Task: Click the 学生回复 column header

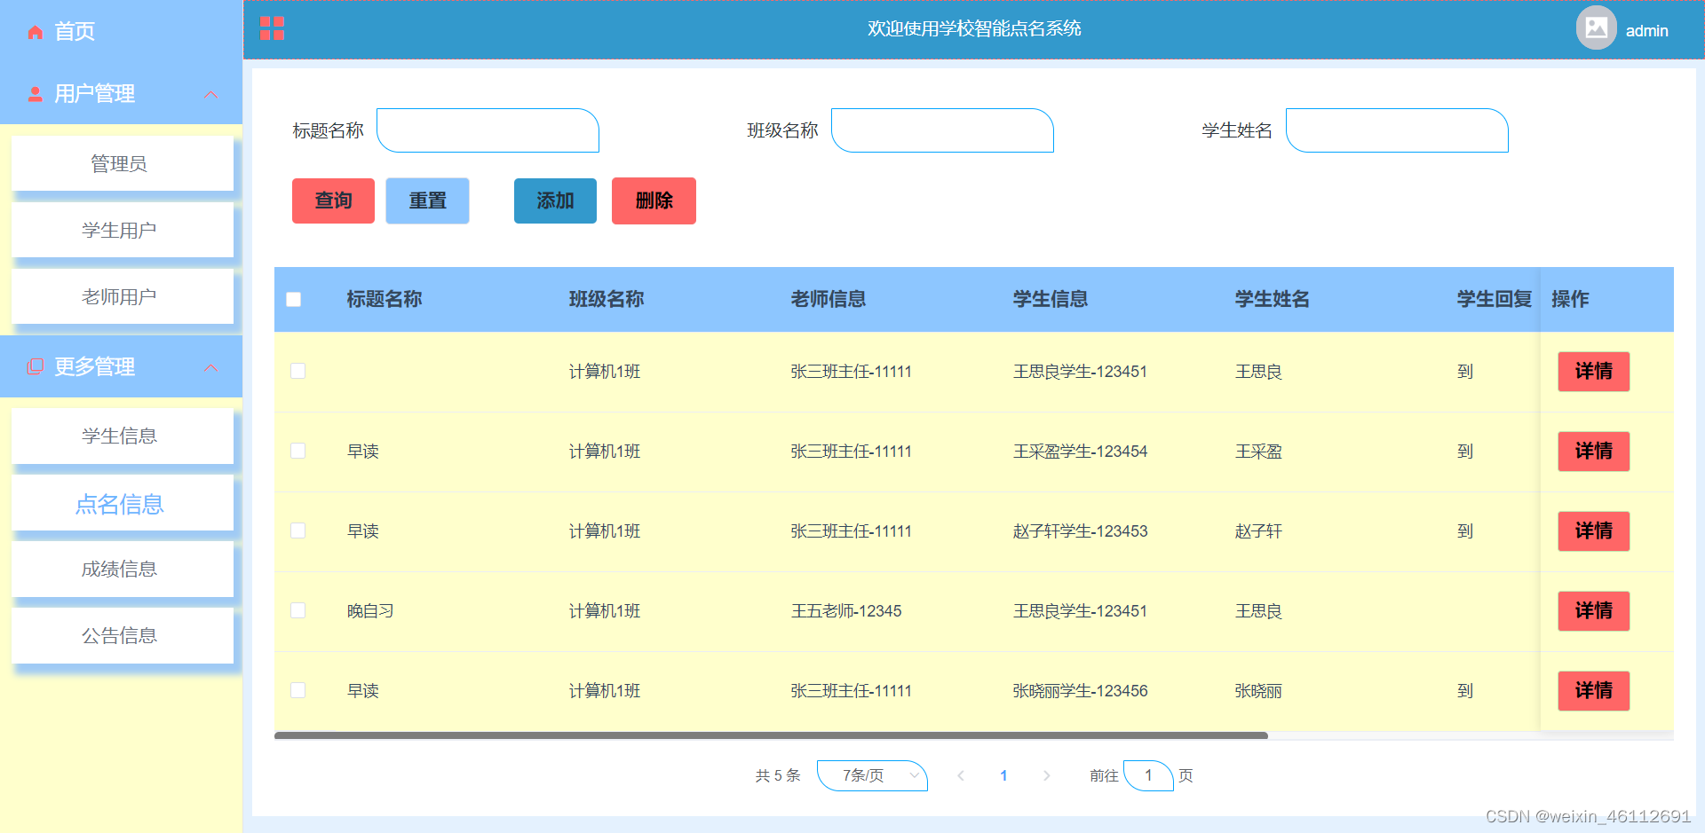Action: (x=1494, y=299)
